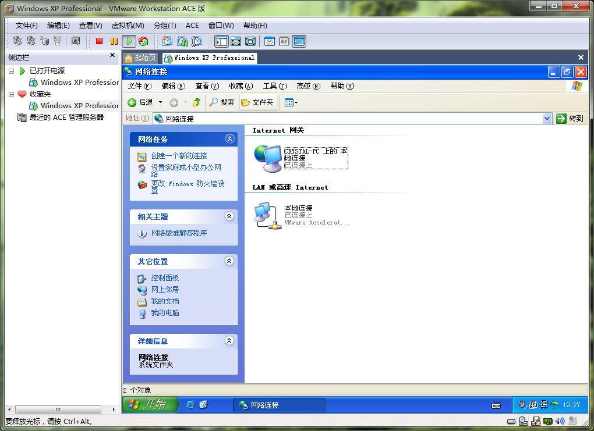Enter full screen mode via toolbar icon
This screenshot has width=594, height=431.
[x=250, y=41]
